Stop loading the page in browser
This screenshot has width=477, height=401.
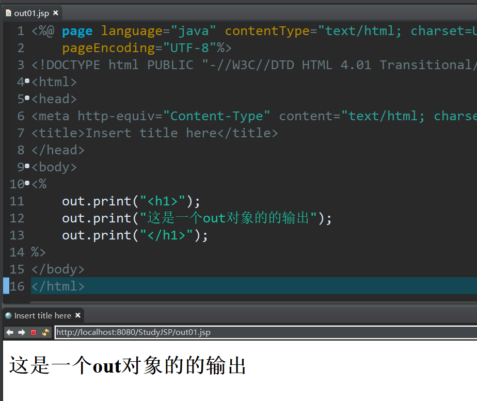[x=34, y=332]
